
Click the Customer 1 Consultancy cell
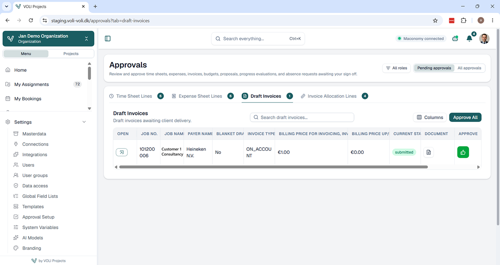pyautogui.click(x=172, y=152)
